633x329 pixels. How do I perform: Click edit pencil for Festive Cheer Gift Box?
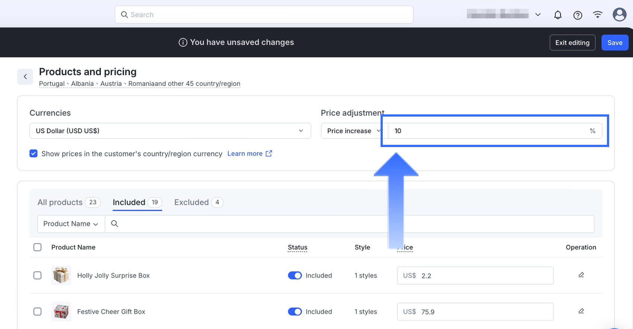click(581, 311)
